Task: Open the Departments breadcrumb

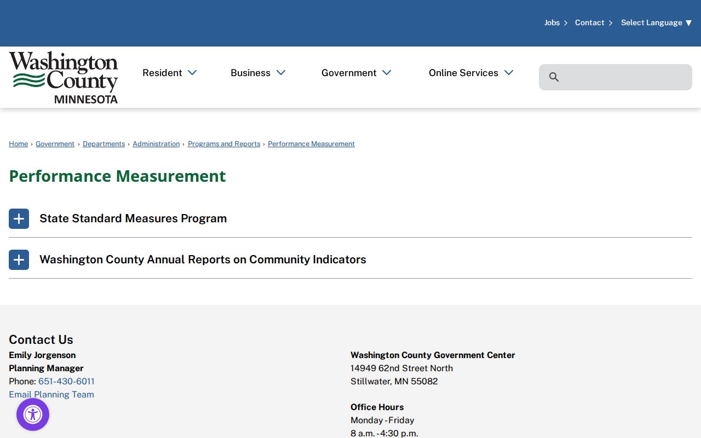Action: [x=104, y=144]
